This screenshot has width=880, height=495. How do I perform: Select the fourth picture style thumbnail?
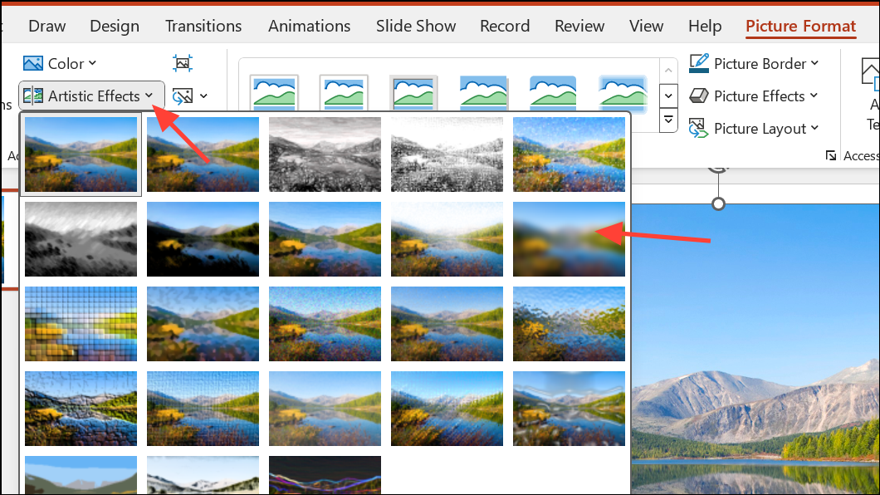click(483, 92)
